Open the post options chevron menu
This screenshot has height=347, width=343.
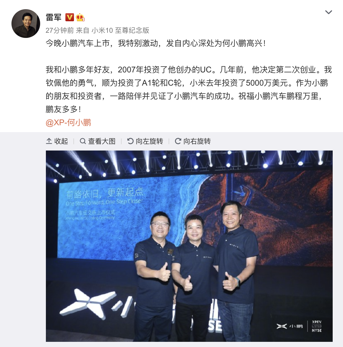point(328,12)
